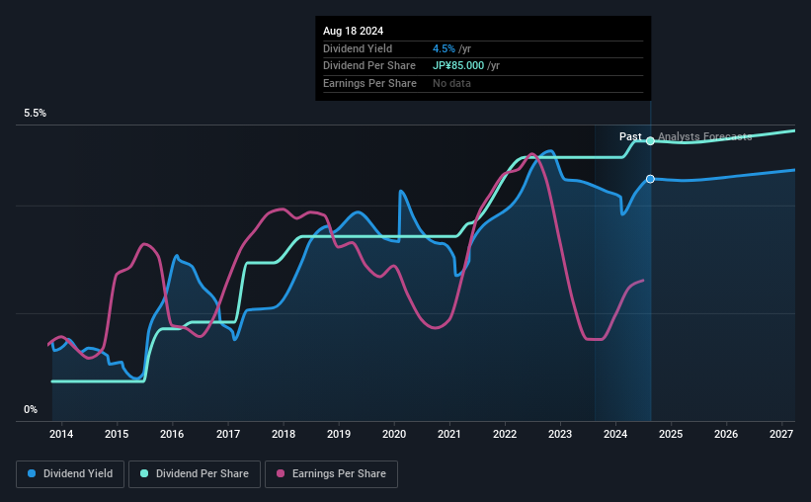Click the 2024 x-axis label
811x502 pixels.
point(615,434)
